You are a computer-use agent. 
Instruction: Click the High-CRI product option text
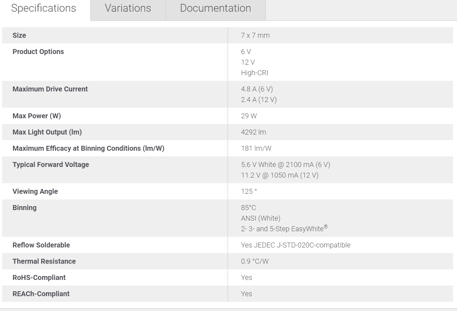tap(254, 73)
